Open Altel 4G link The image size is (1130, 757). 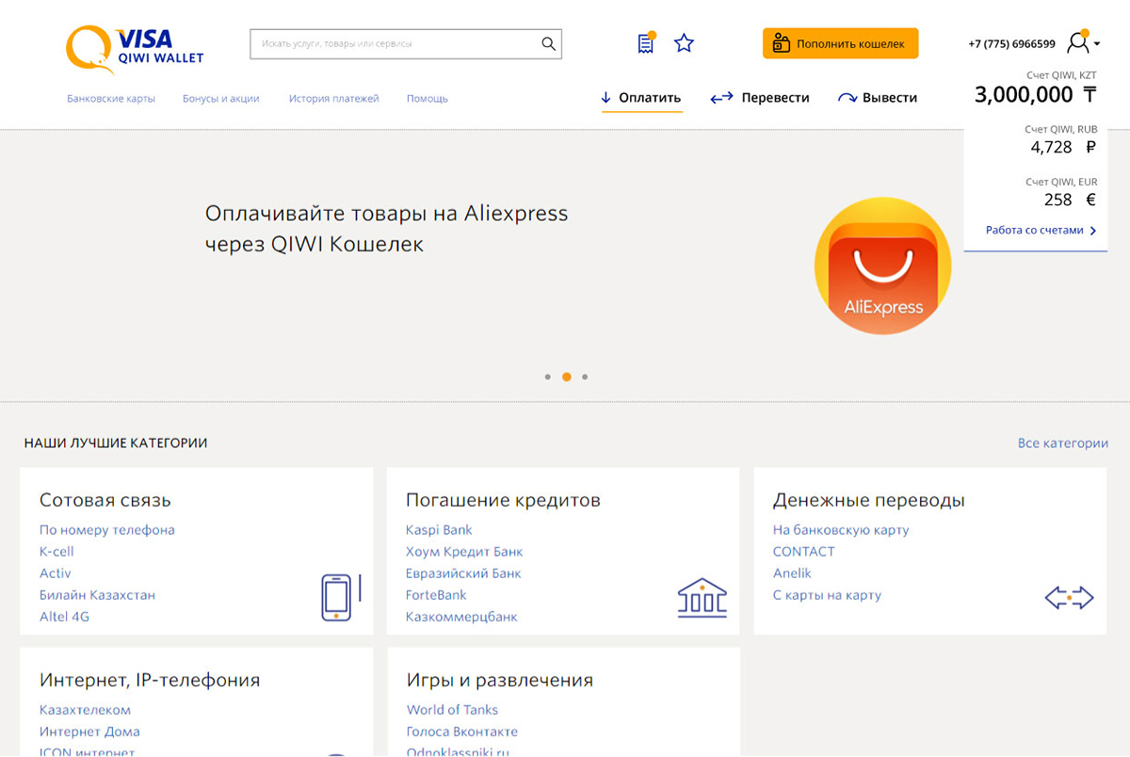(65, 617)
